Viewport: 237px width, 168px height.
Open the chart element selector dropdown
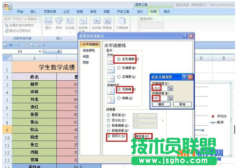pos(39,19)
